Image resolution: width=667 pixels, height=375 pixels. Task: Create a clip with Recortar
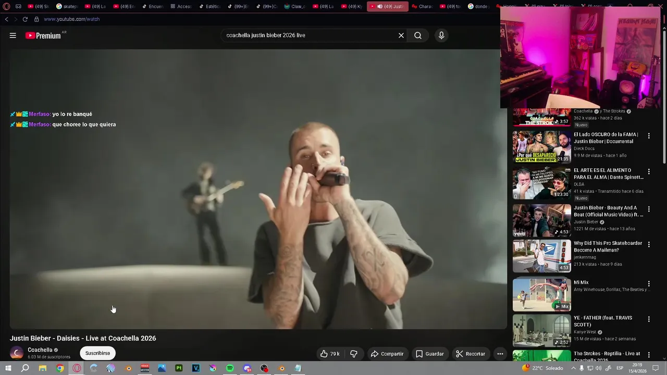pyautogui.click(x=471, y=354)
